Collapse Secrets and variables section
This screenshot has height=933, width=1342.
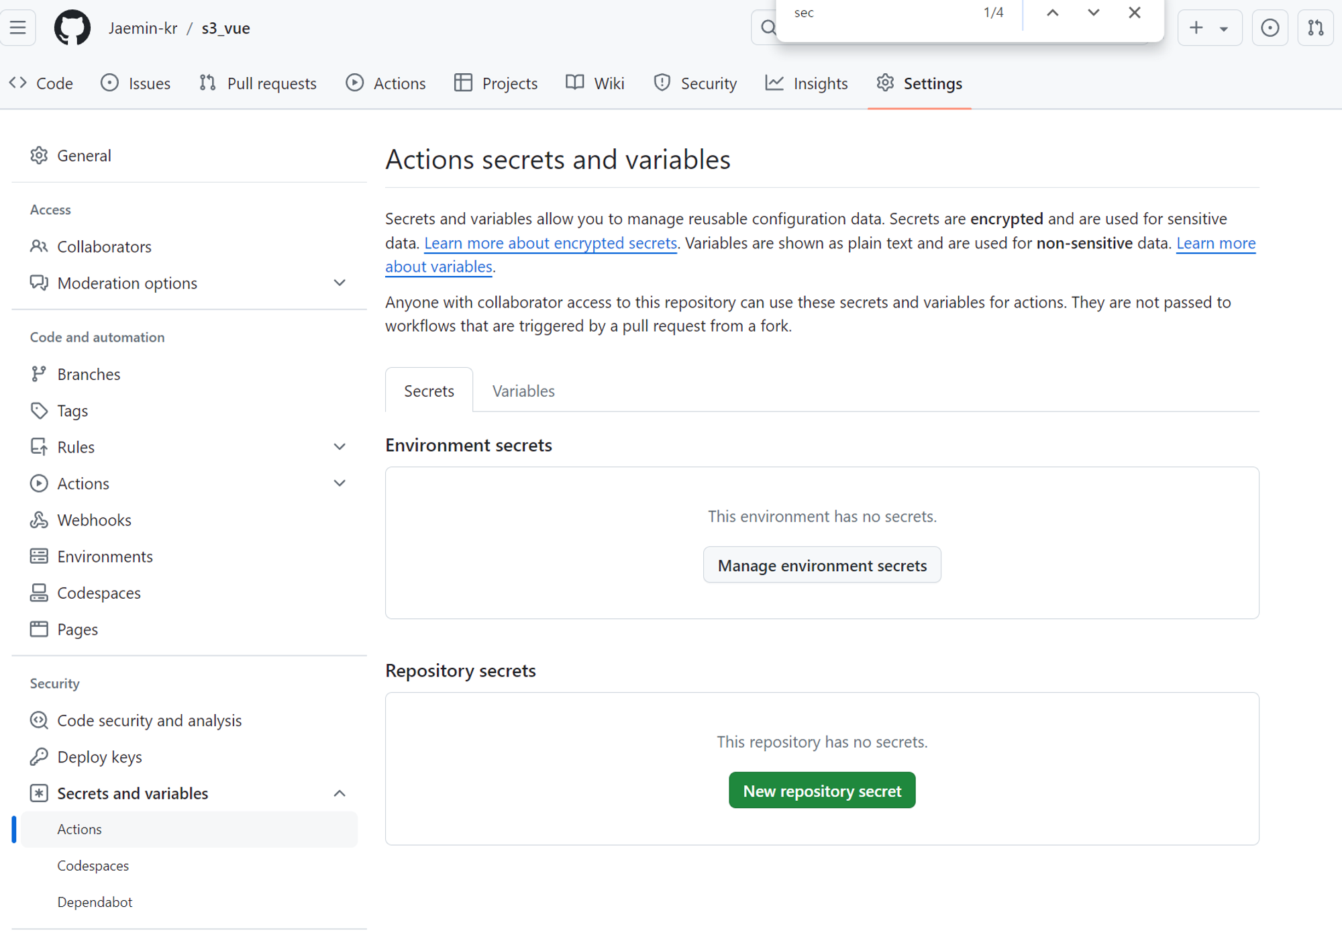click(x=340, y=793)
